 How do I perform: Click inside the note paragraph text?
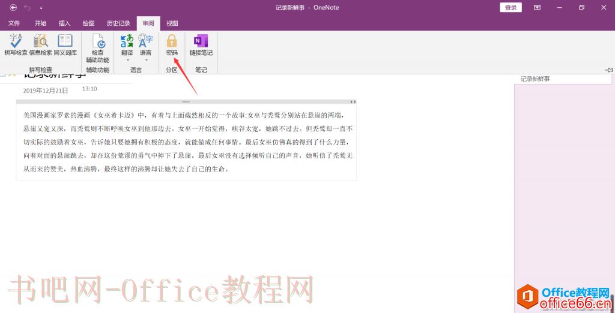(188, 142)
